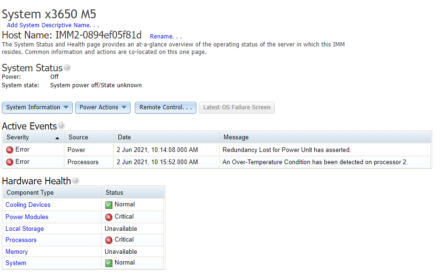Click green check icon for Cooling Devices

click(x=109, y=205)
